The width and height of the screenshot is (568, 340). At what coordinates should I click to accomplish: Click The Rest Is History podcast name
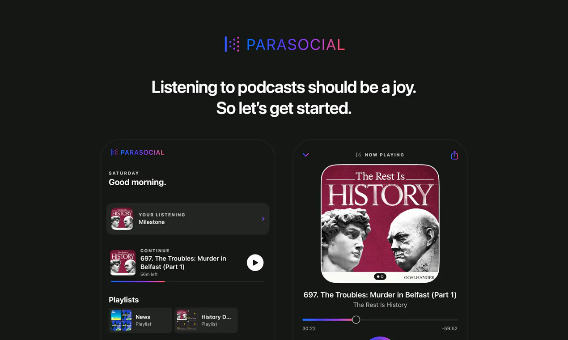pyautogui.click(x=380, y=305)
